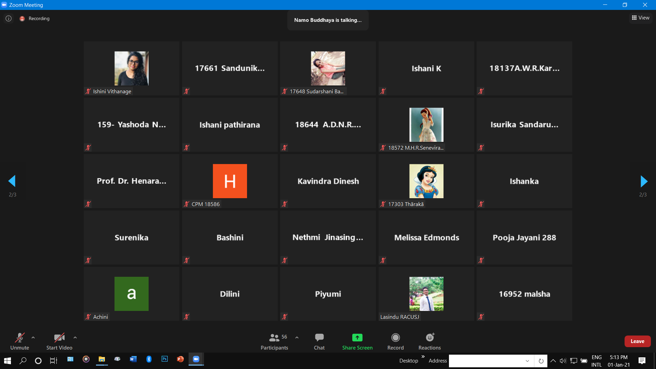Click the Address bar refresh icon

click(x=541, y=361)
